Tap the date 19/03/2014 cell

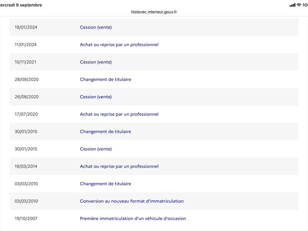point(26,166)
